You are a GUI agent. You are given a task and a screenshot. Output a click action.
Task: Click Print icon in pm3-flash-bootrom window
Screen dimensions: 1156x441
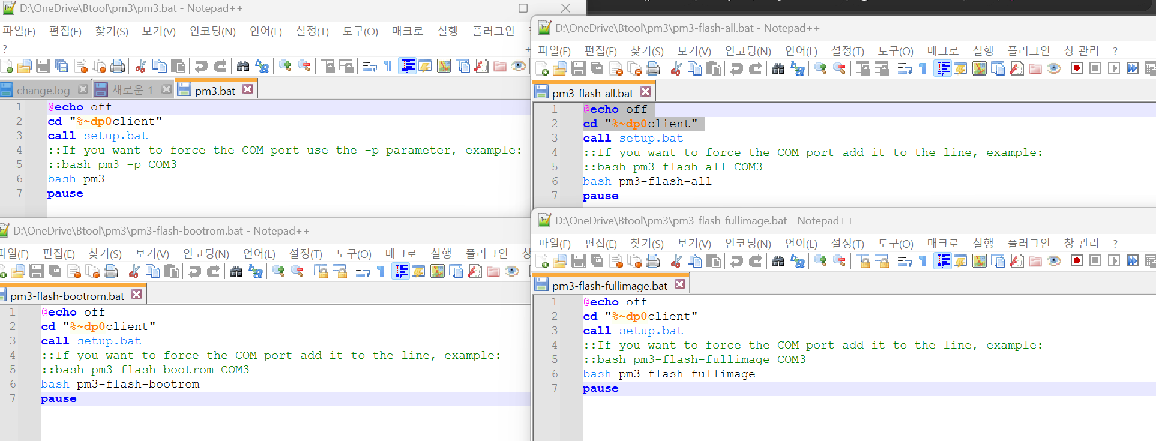(112, 271)
